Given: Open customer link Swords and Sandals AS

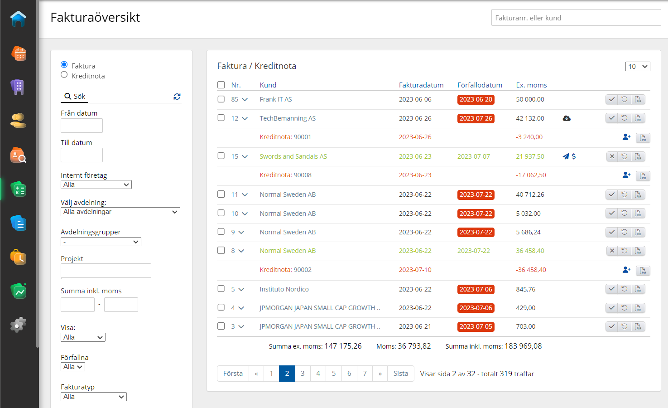Looking at the screenshot, I should (293, 156).
